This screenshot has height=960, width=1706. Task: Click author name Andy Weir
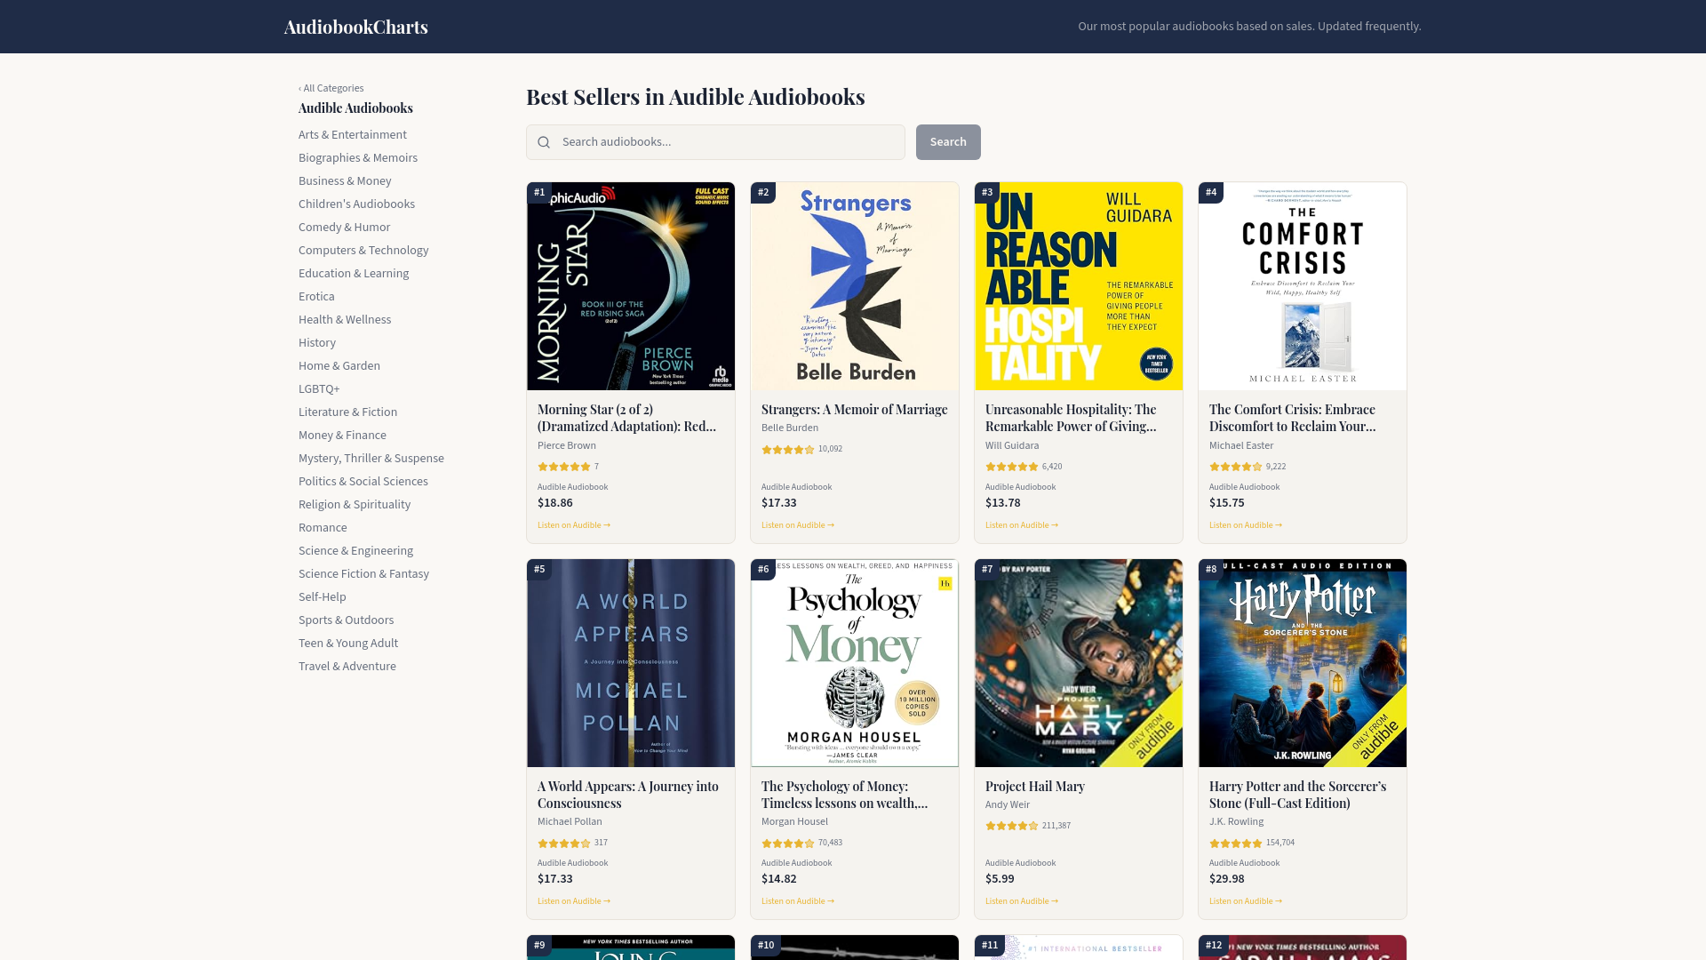pos(1008,804)
